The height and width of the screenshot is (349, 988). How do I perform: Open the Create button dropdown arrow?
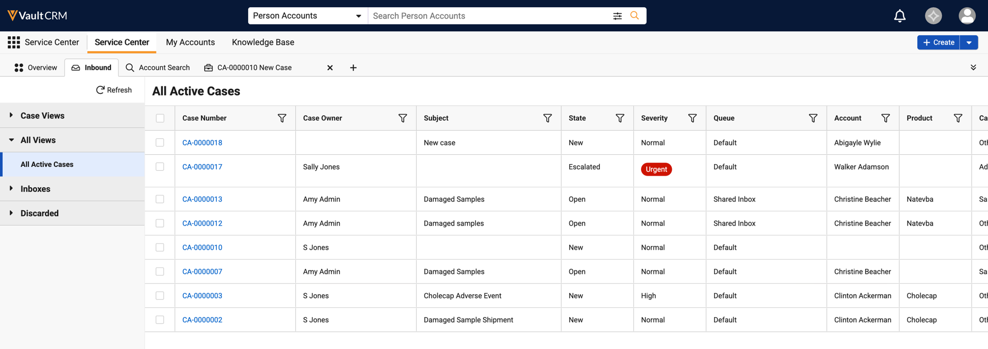point(969,42)
